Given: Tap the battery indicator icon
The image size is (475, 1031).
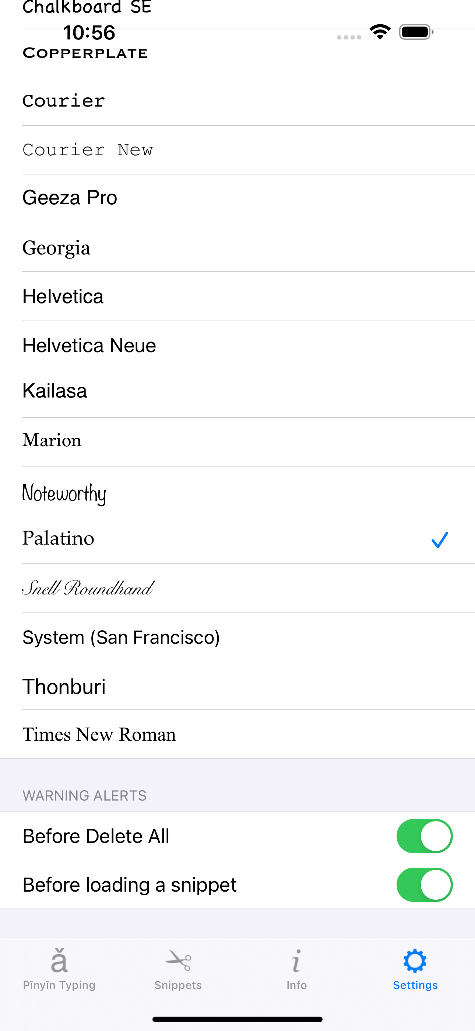Looking at the screenshot, I should tap(416, 32).
